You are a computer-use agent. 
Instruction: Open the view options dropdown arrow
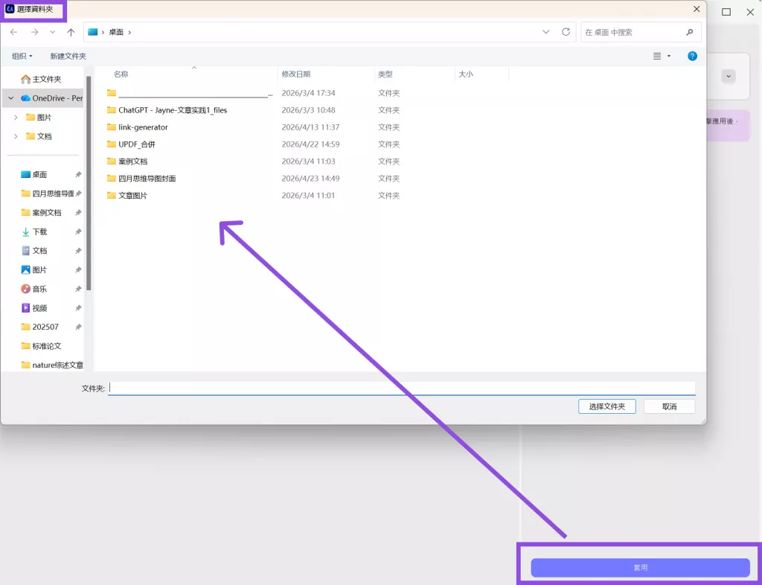click(669, 56)
